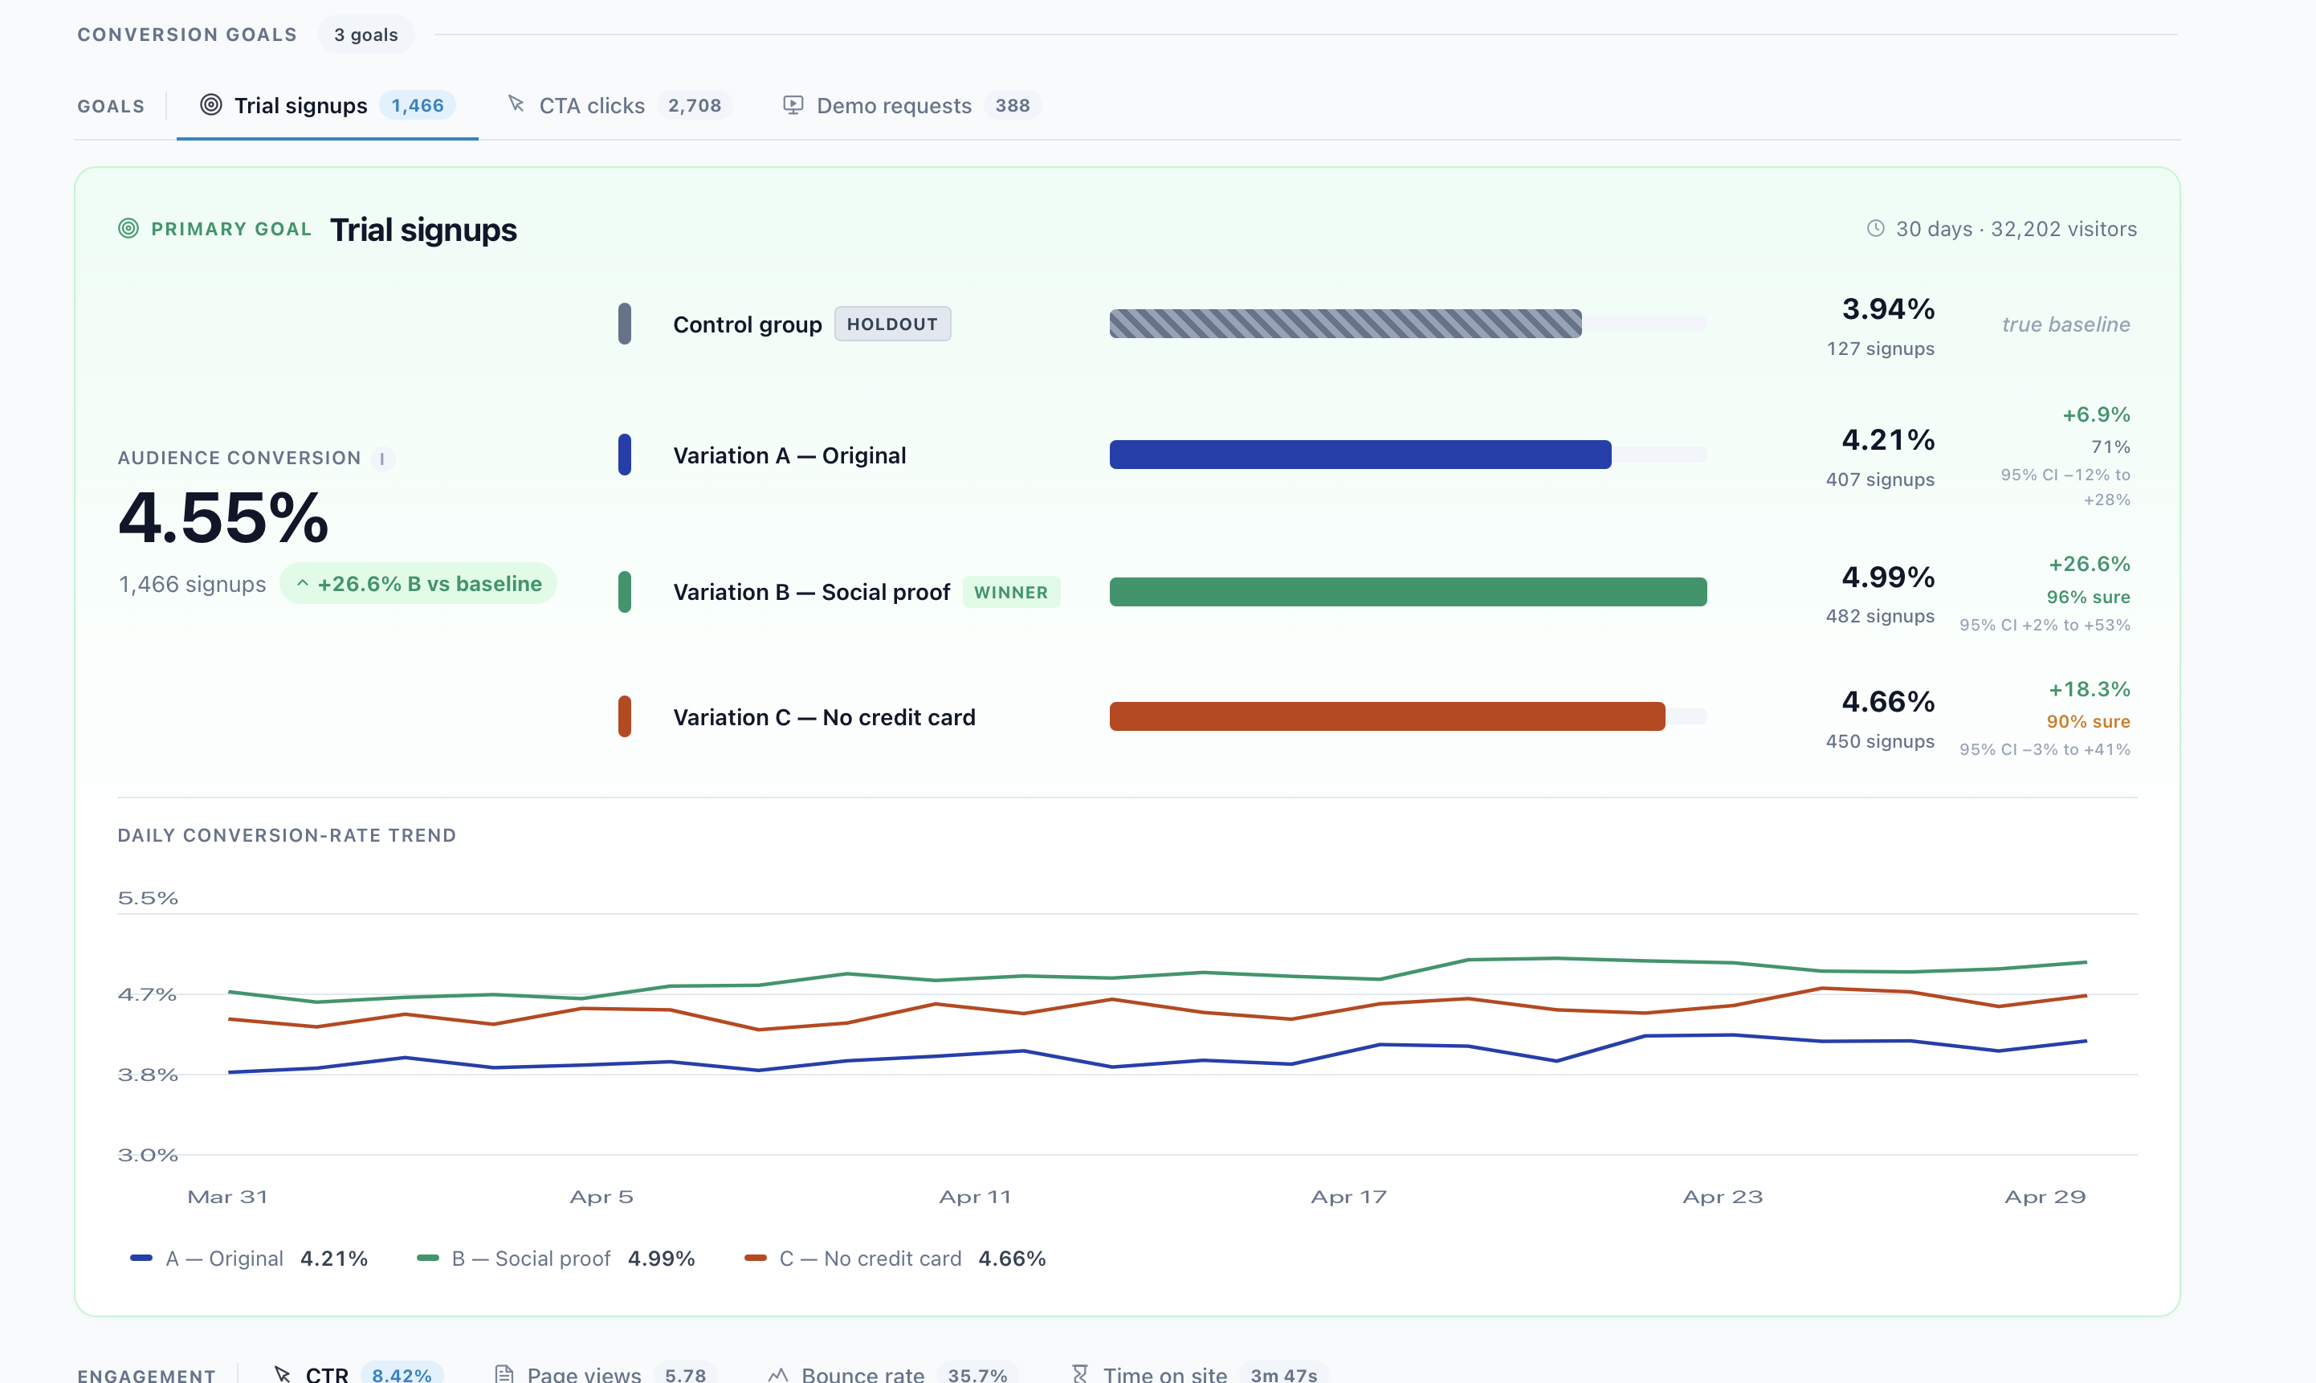The height and width of the screenshot is (1383, 2316).
Task: Click the info icon beside Audience Conversion
Action: point(382,459)
